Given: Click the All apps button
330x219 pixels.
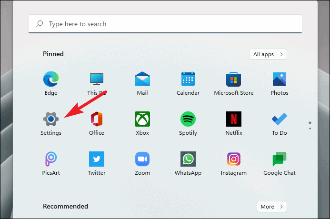Looking at the screenshot, I should pos(268,54).
